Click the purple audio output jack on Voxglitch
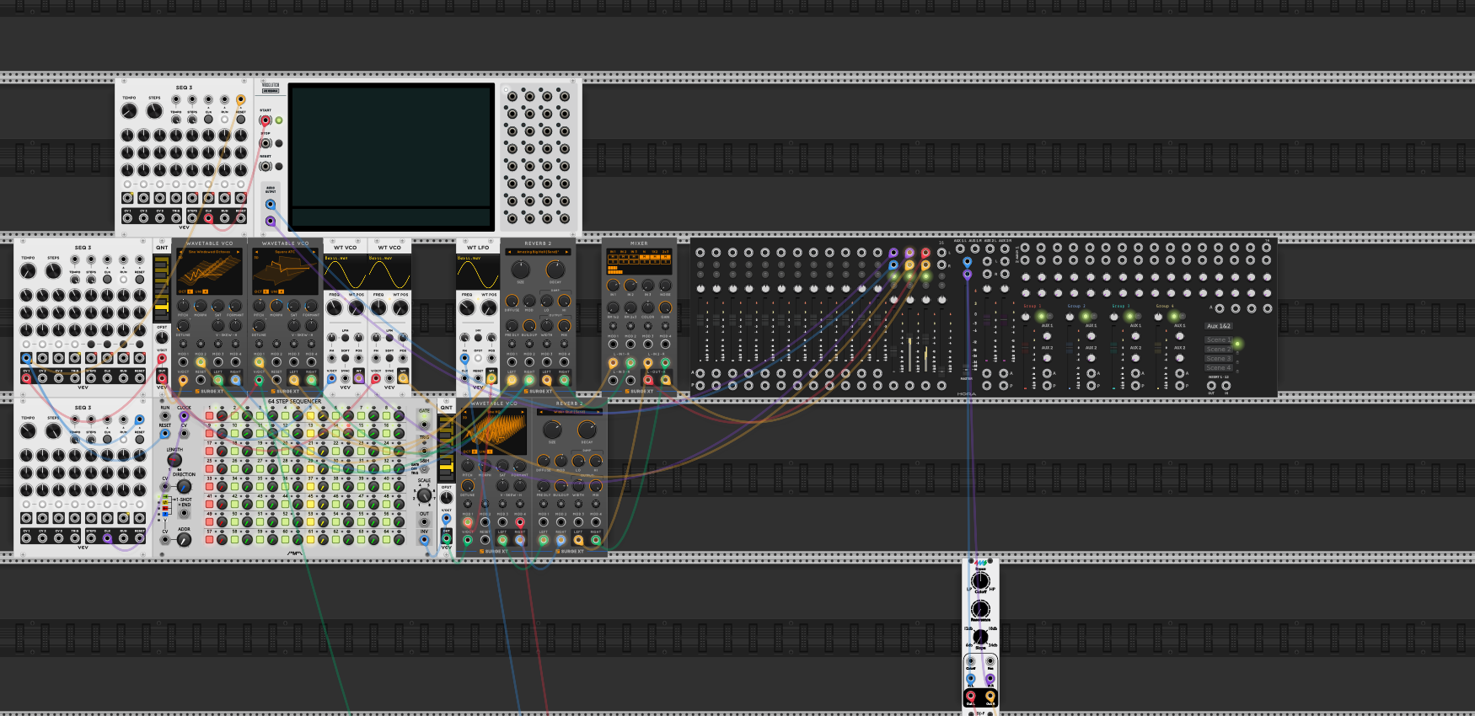Screen dimensions: 1475x716 271,221
